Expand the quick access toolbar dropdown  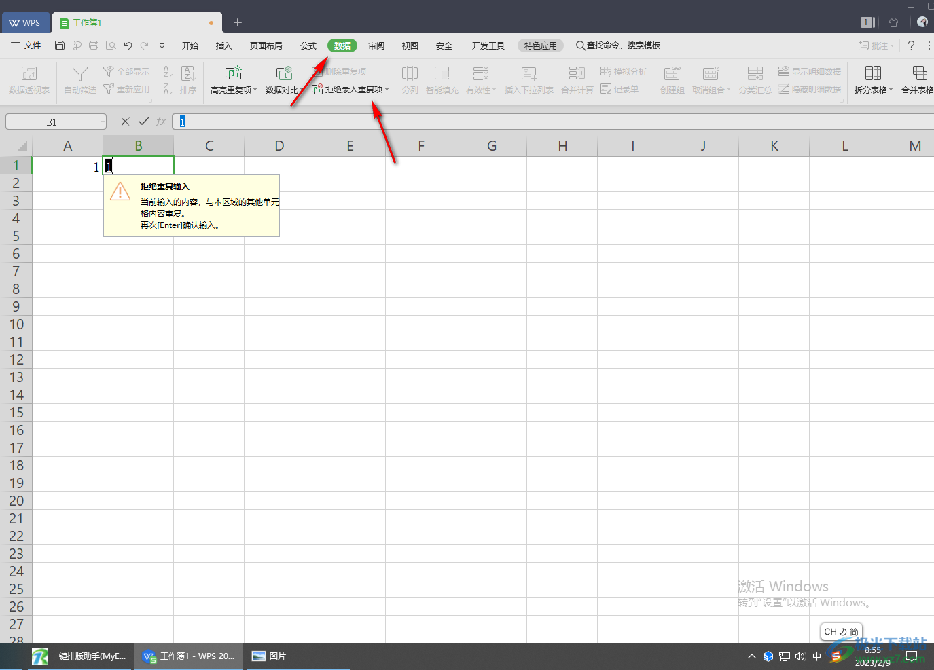coord(162,45)
